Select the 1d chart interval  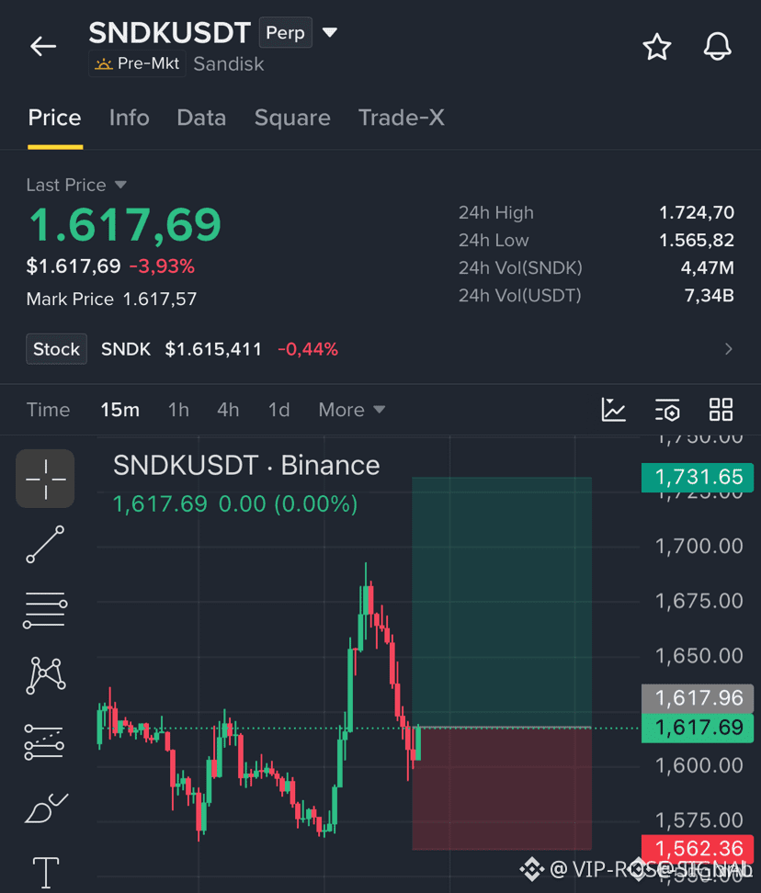tap(279, 410)
